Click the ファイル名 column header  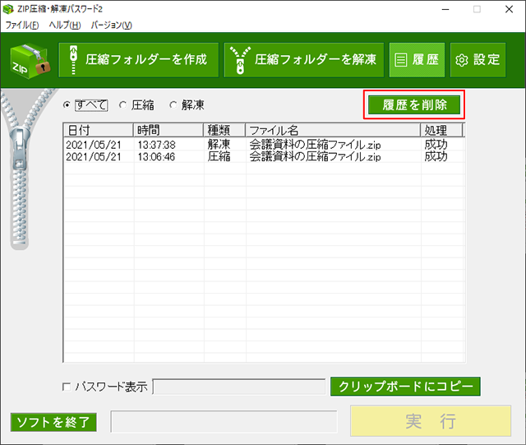click(333, 130)
